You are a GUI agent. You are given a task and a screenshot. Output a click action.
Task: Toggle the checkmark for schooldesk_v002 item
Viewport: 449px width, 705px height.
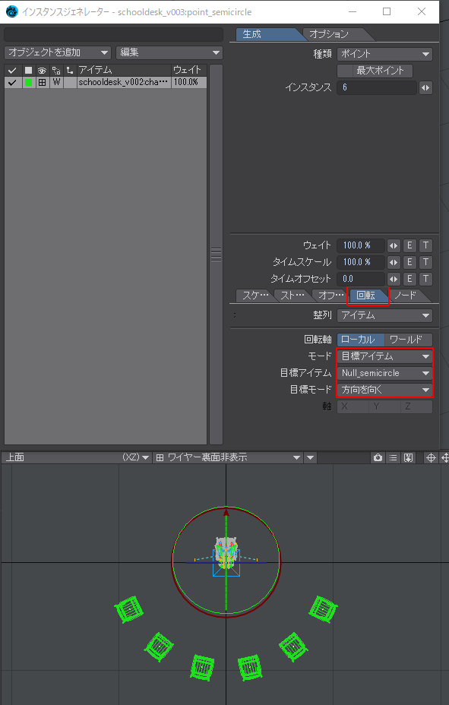(12, 82)
